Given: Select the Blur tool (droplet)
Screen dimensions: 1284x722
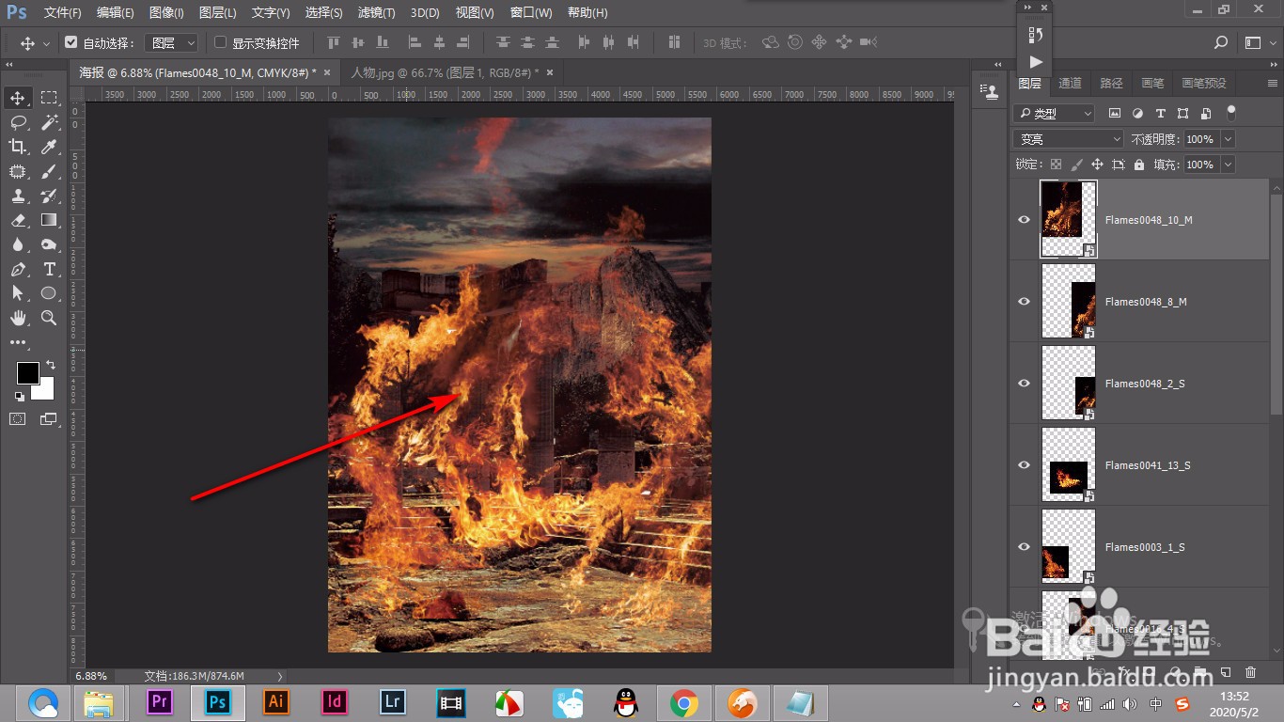Looking at the screenshot, I should pos(18,244).
